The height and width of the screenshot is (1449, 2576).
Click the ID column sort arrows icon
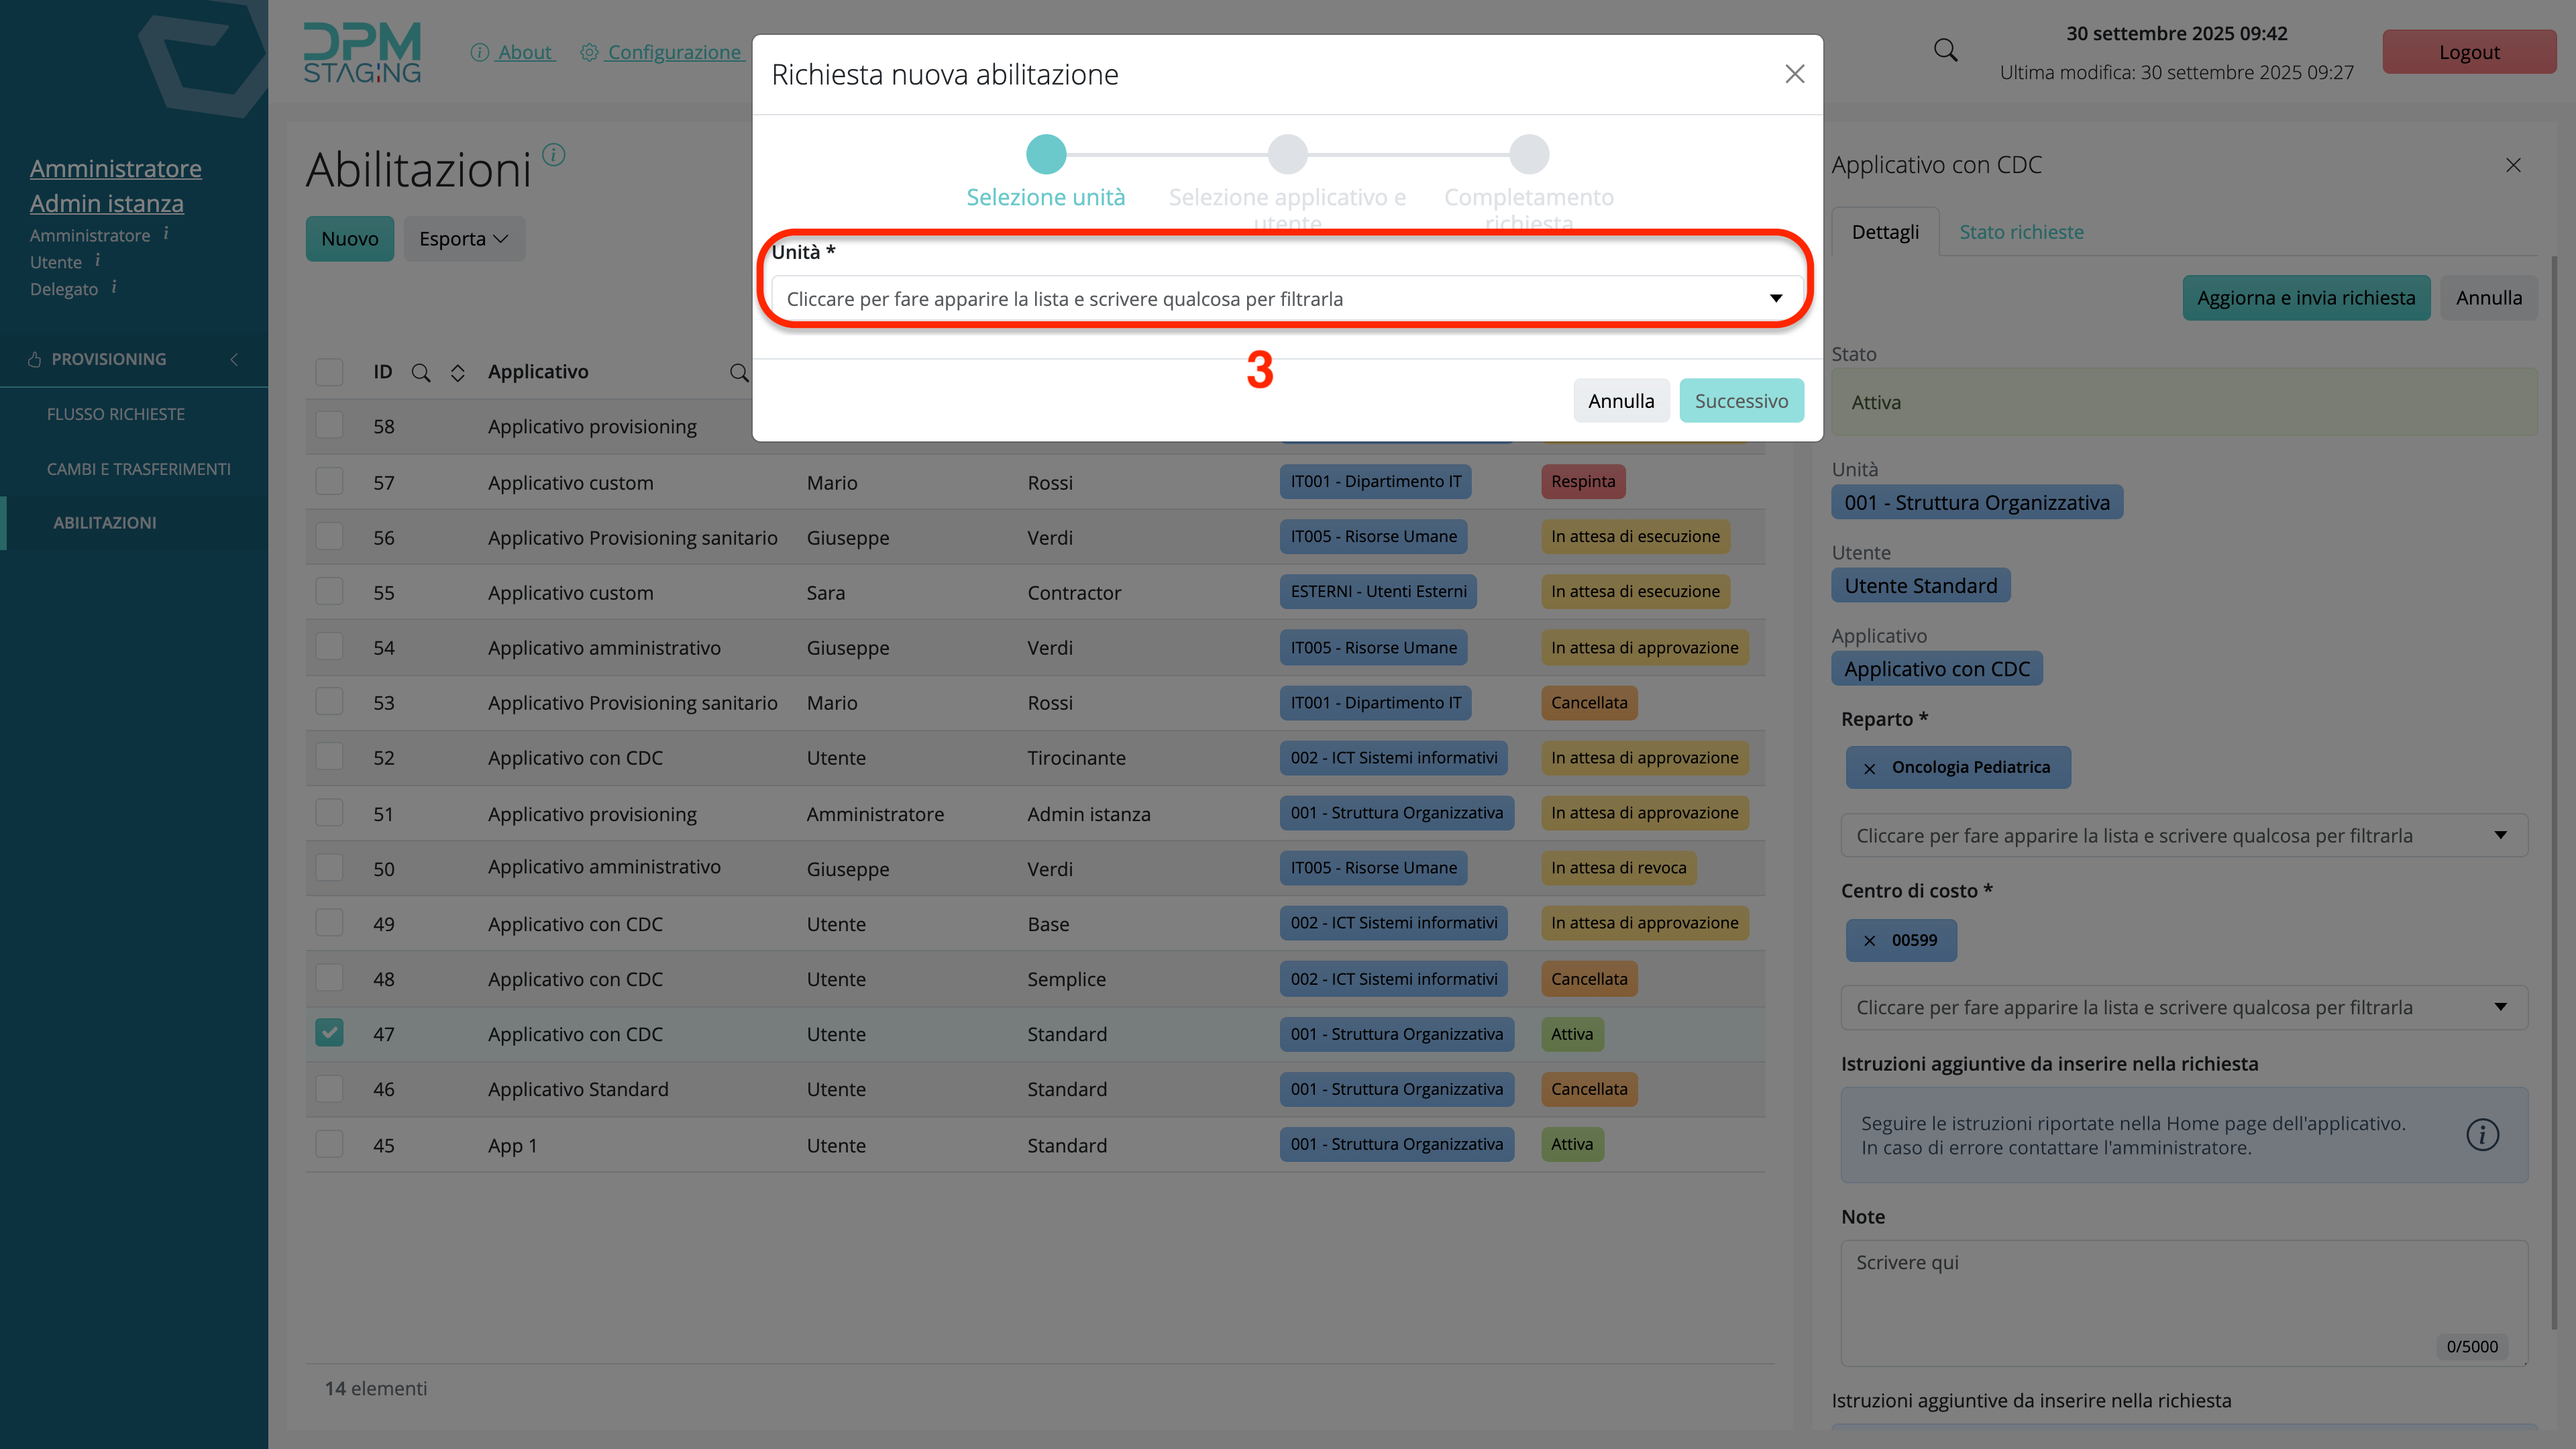457,373
